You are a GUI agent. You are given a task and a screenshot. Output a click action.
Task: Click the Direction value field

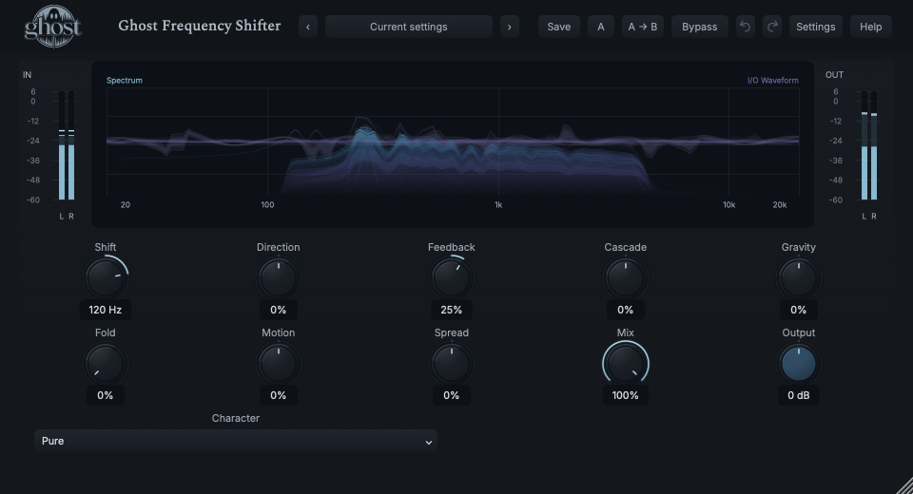(279, 310)
